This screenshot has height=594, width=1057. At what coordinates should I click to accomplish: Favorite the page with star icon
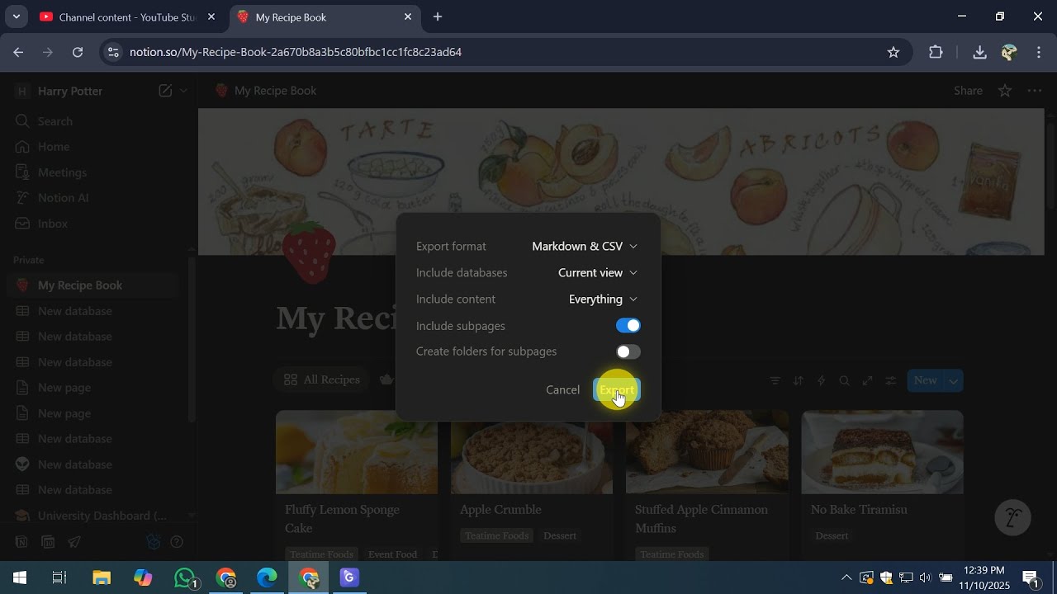(1005, 91)
